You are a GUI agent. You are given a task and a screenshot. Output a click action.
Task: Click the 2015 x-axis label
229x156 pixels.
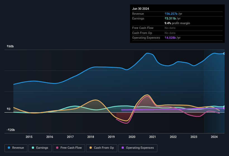(x=29, y=137)
